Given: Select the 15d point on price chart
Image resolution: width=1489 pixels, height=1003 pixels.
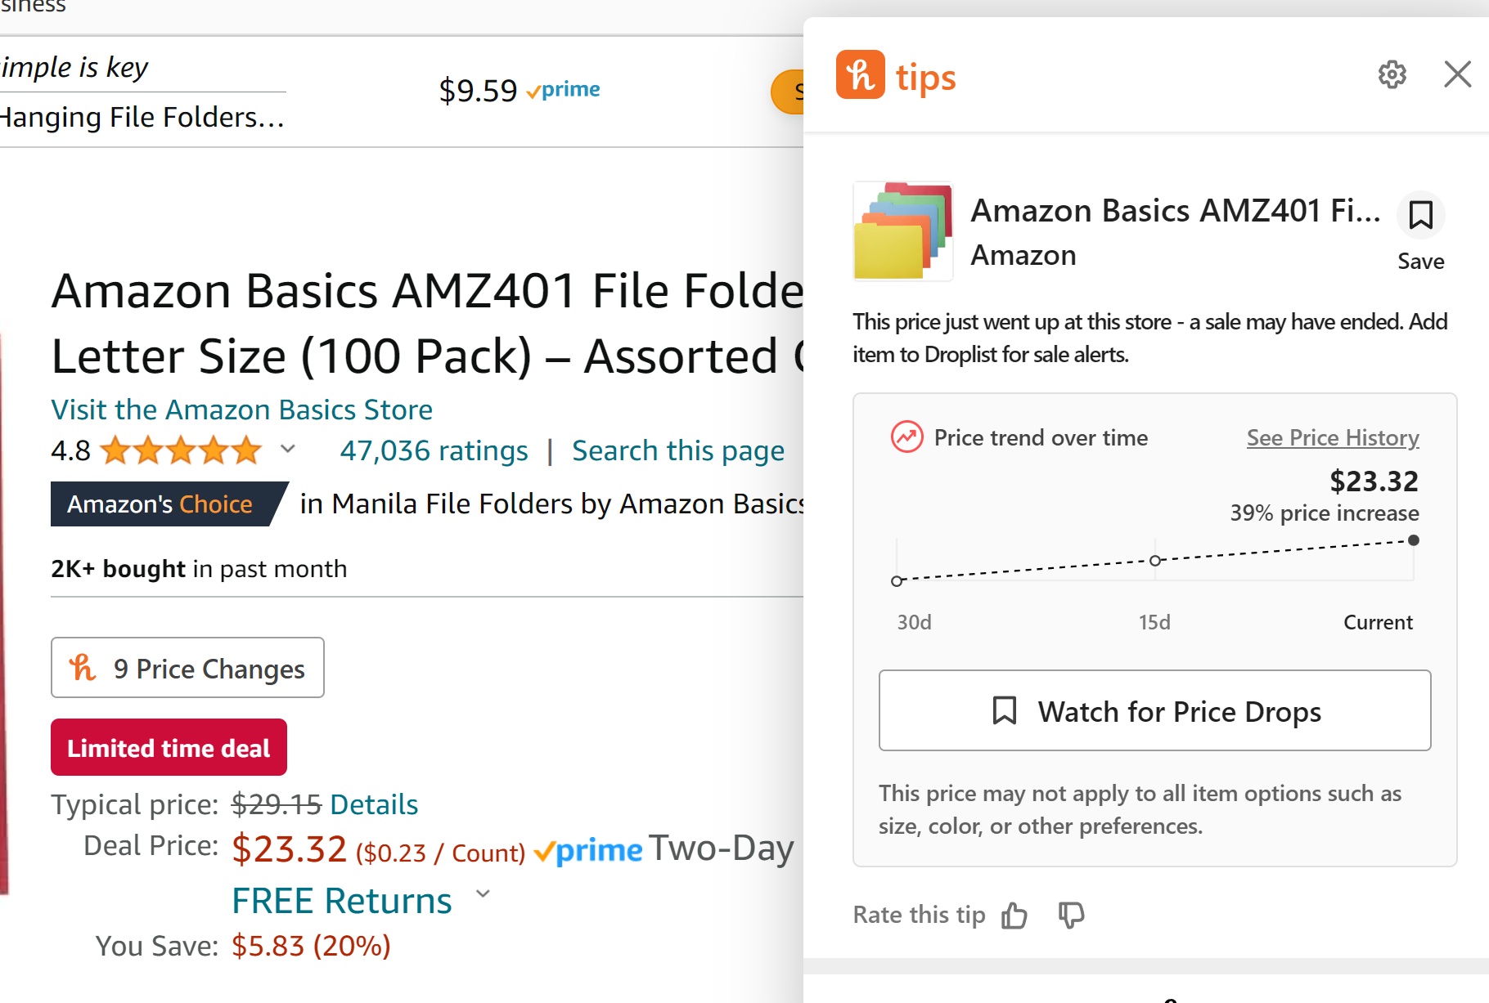Looking at the screenshot, I should click(x=1155, y=561).
